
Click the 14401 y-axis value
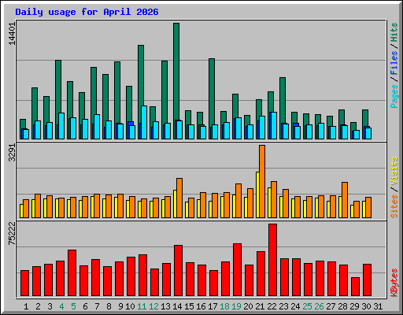point(12,34)
